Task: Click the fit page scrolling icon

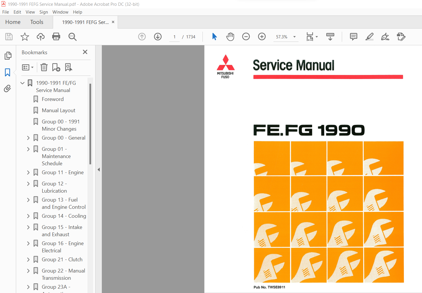Action: (310, 37)
